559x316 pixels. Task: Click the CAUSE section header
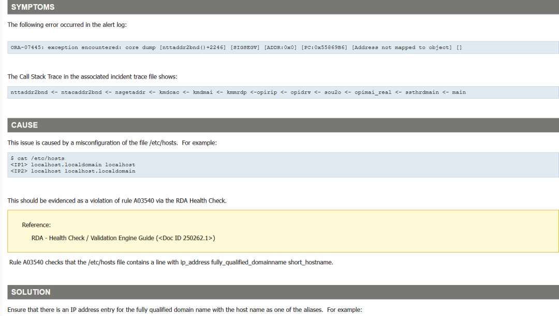(x=25, y=124)
